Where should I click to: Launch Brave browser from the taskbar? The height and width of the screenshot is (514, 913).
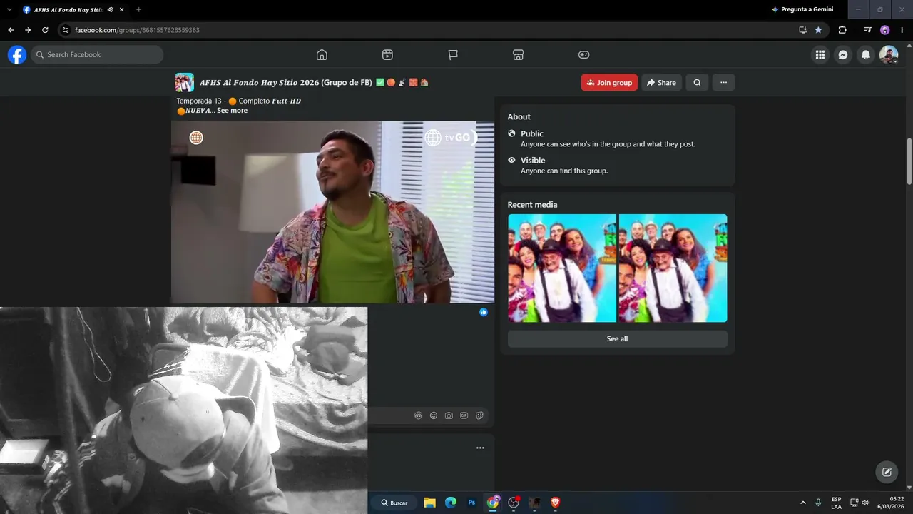555,503
